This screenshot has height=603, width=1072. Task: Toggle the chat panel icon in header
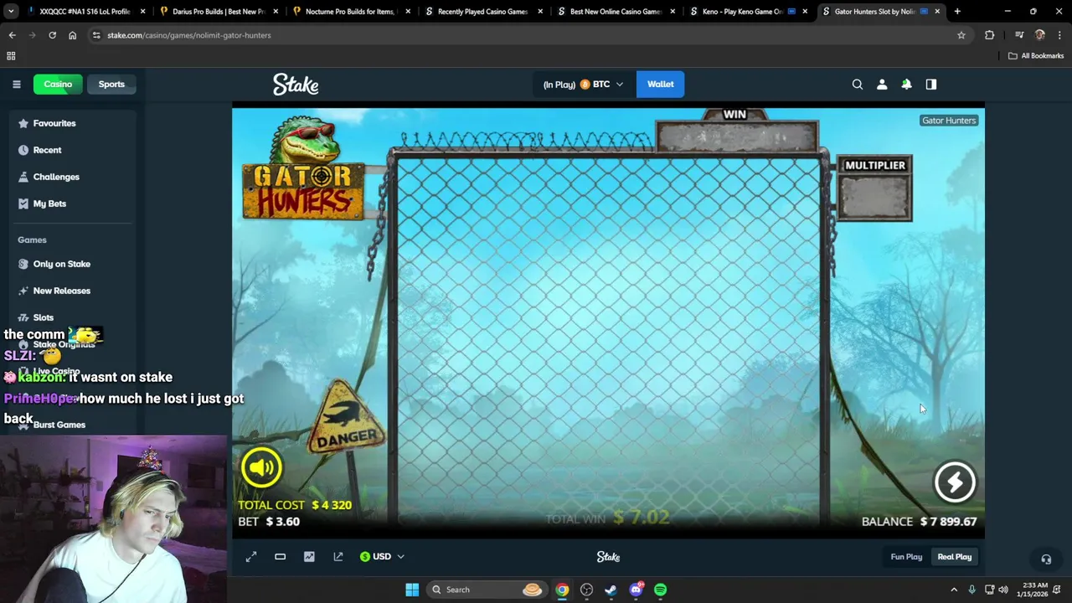tap(930, 84)
